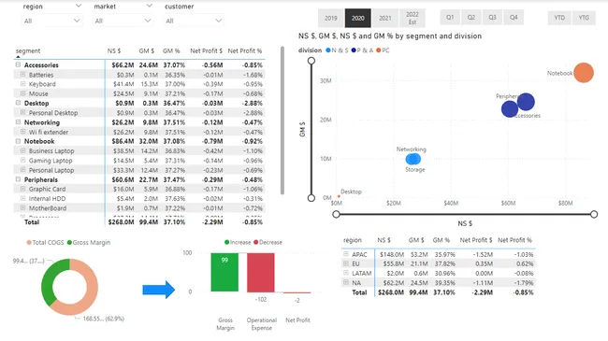Select Total COGS legend item
This screenshot has width=608, height=341.
pyautogui.click(x=45, y=242)
